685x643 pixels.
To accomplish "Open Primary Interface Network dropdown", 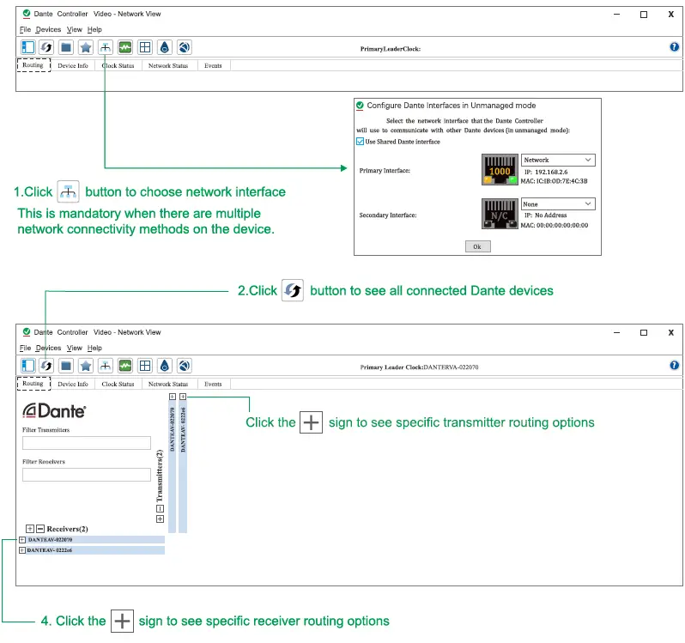I will coord(558,160).
